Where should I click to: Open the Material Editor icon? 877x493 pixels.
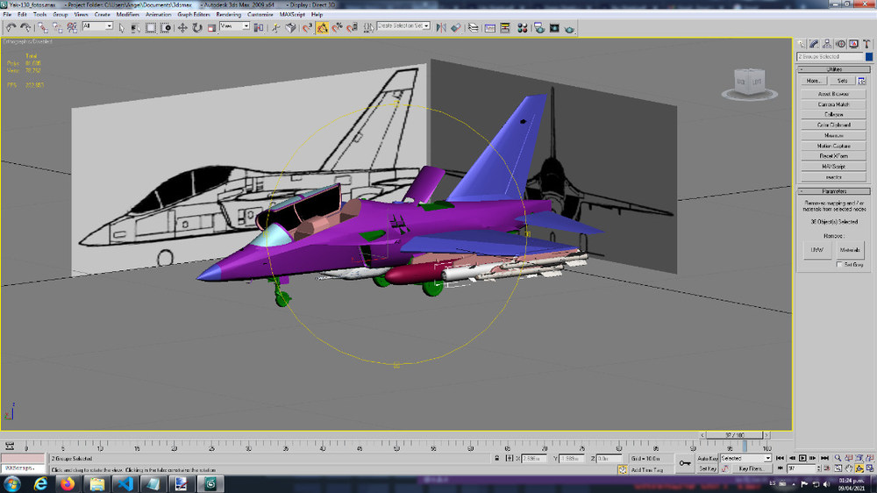[523, 27]
